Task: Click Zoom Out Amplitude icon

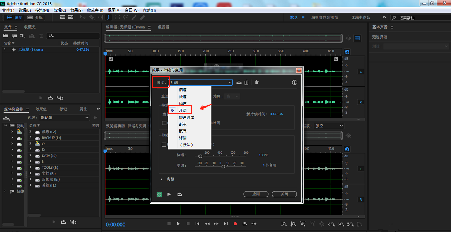Action: 293,224
